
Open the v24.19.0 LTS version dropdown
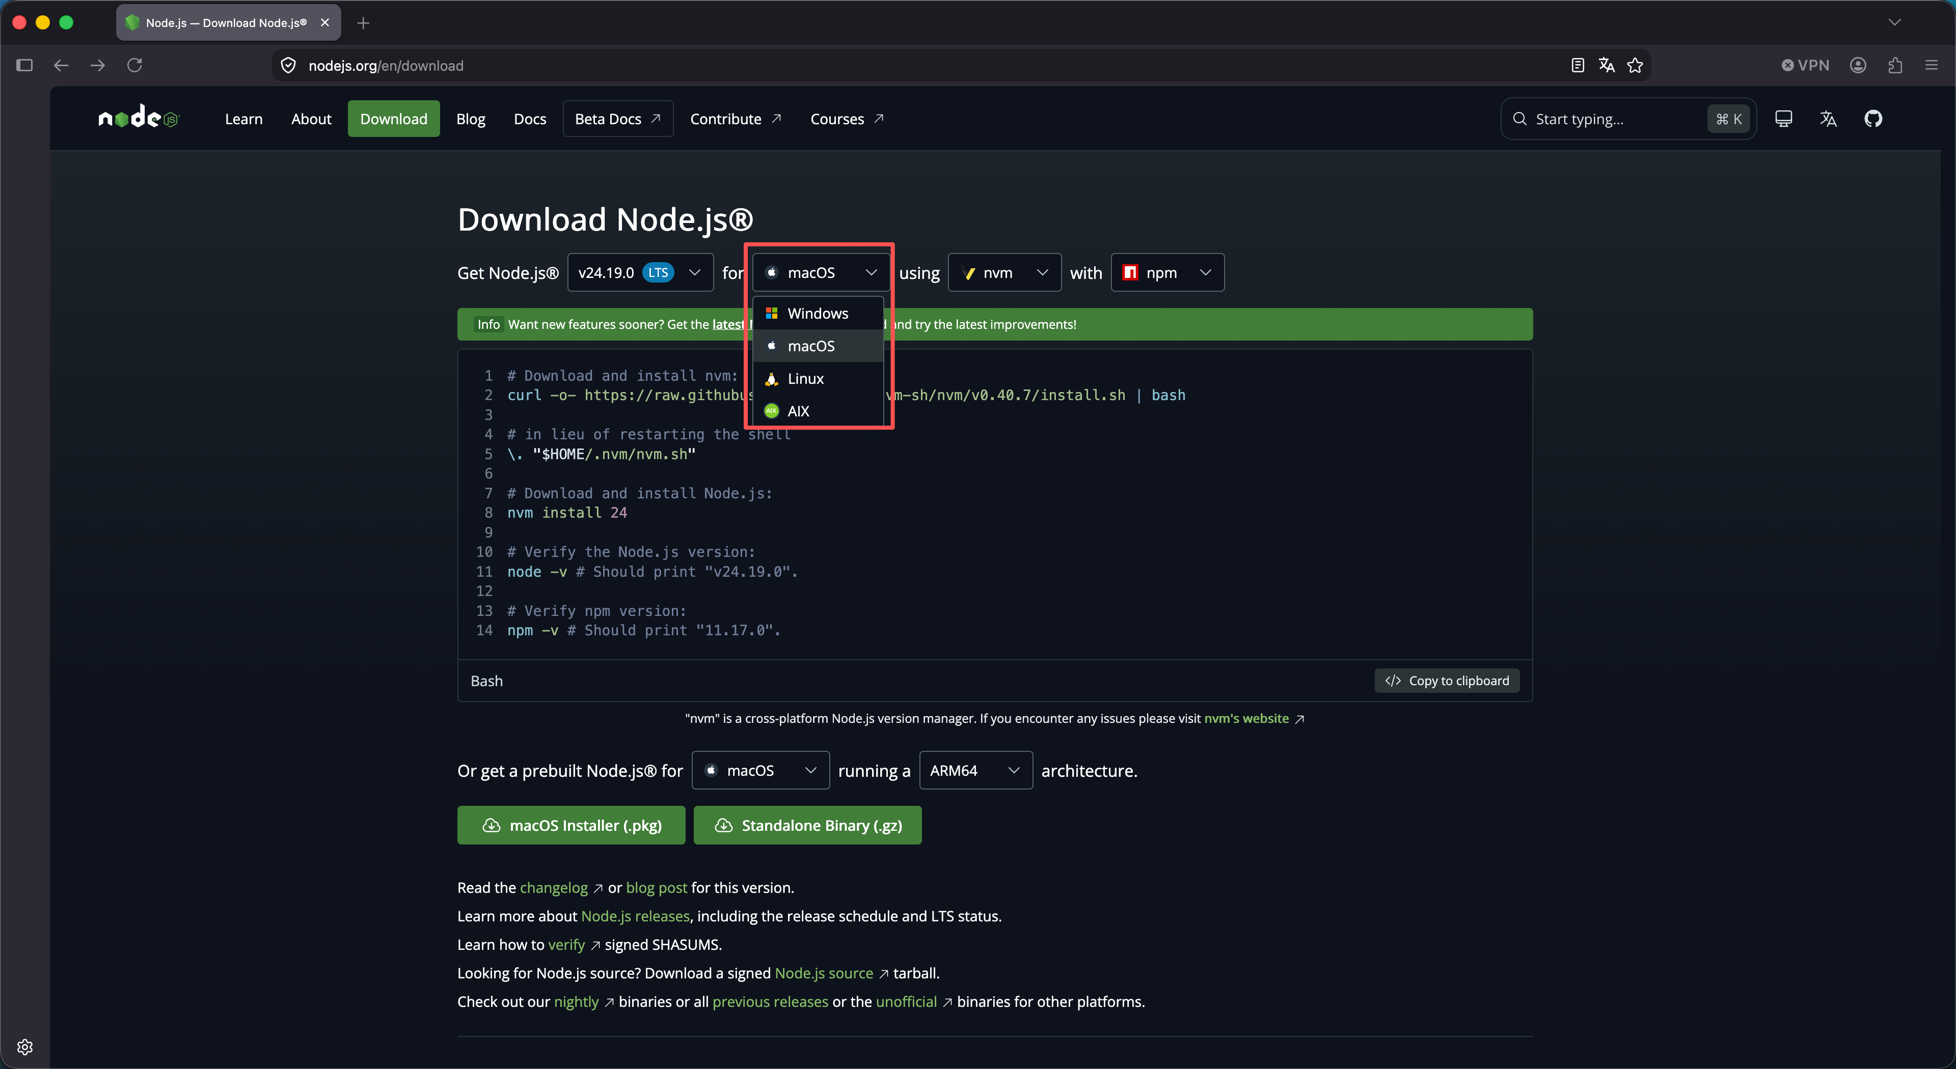(x=640, y=272)
